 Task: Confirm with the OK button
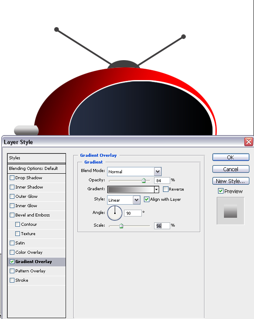pos(231,157)
